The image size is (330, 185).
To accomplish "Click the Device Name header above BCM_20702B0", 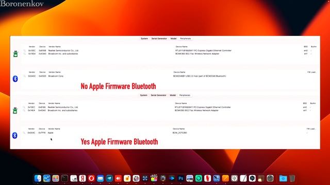I will coord(179,129).
